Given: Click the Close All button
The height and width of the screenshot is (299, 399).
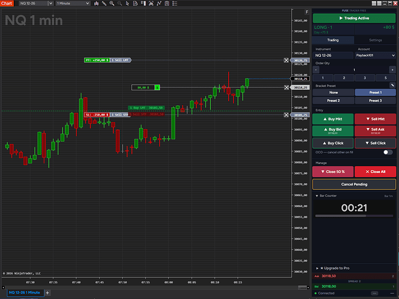Looking at the screenshot, I should tap(375, 172).
